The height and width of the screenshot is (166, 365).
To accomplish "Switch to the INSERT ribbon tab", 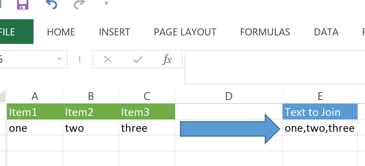I will [114, 32].
